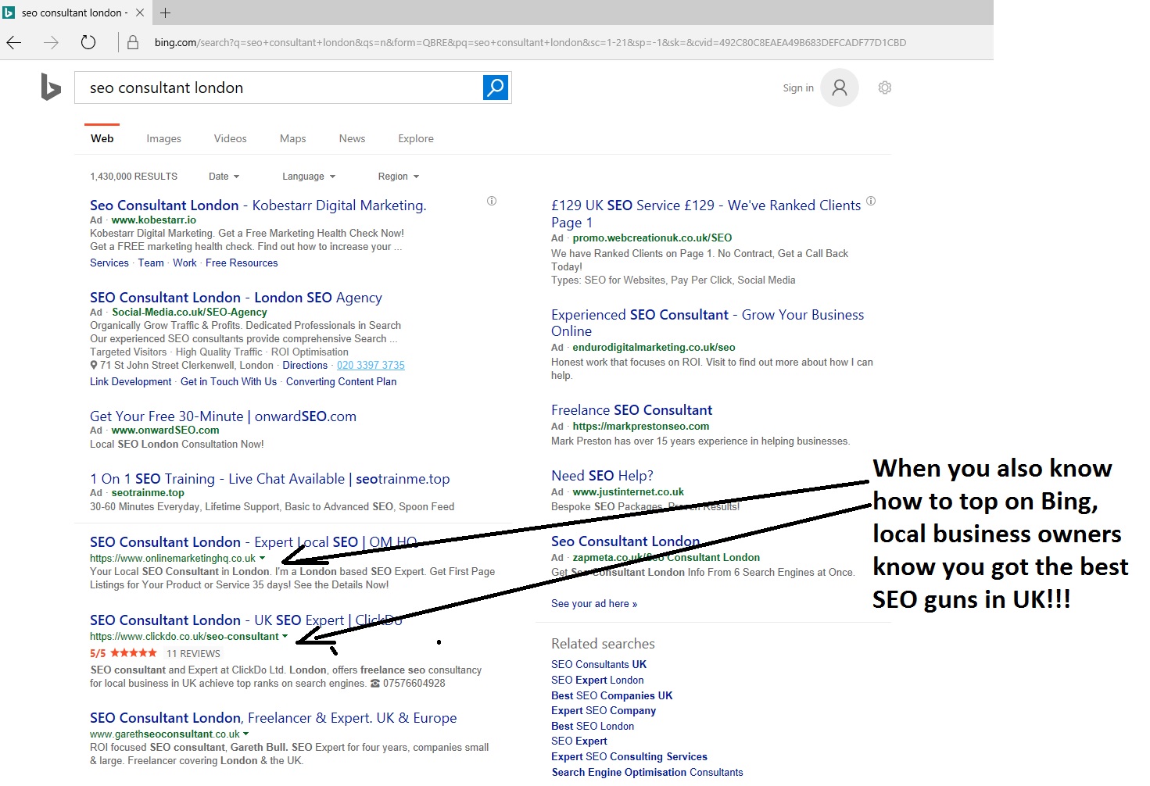Open 'Experienced SEO Consultant - Grow Your Business' ad
Viewport: 1150px width, 786px height.
708,323
